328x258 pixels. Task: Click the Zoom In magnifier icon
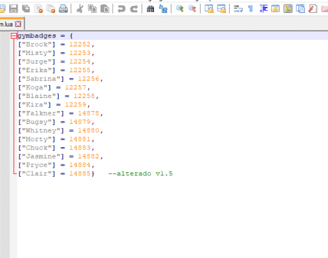(x=179, y=9)
